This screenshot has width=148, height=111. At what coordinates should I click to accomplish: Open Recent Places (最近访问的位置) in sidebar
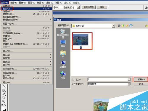click(x=63, y=33)
